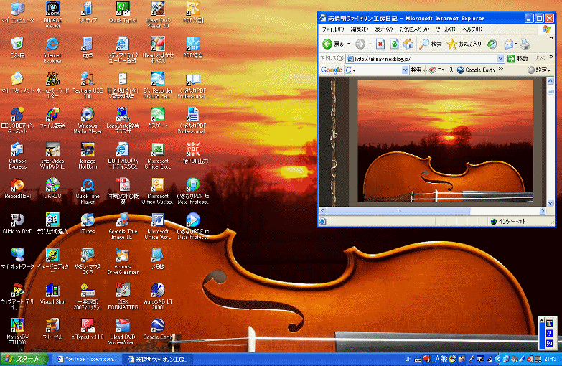Screen dimensions: 562x366
Task: Select Microsoft Office Excel desktop icon
Action: [x=158, y=156]
